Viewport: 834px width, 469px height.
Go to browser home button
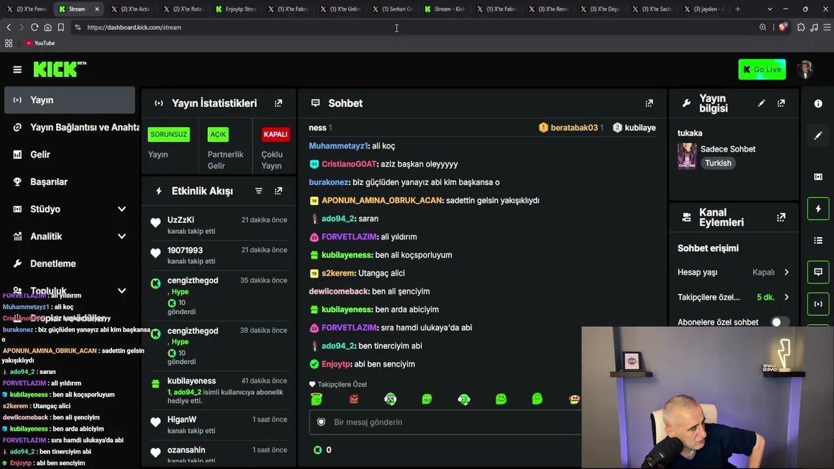coord(48,27)
